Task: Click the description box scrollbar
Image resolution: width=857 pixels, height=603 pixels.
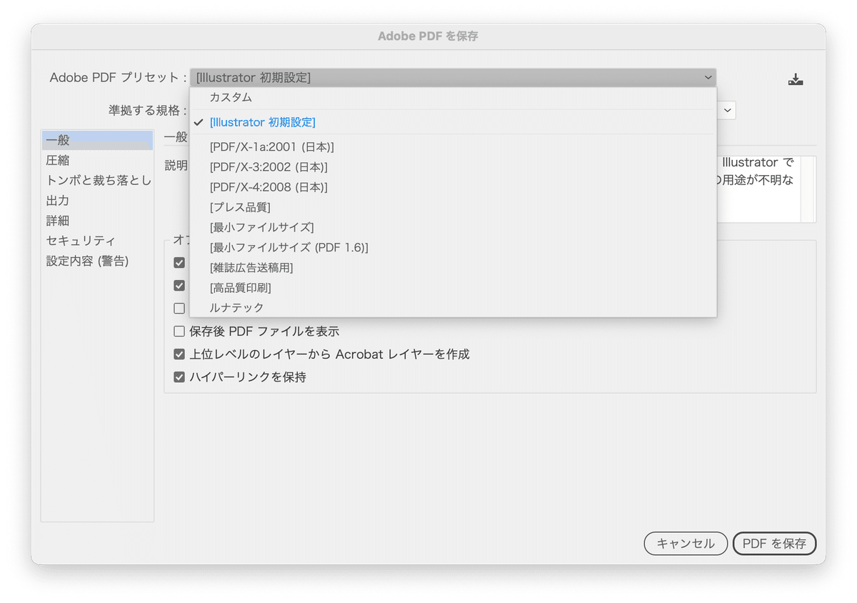Action: (x=808, y=189)
